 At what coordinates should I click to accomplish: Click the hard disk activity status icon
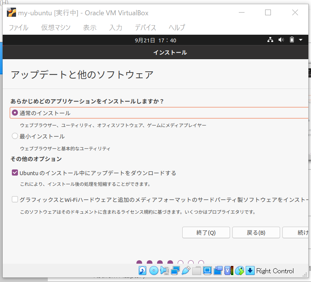(x=143, y=271)
